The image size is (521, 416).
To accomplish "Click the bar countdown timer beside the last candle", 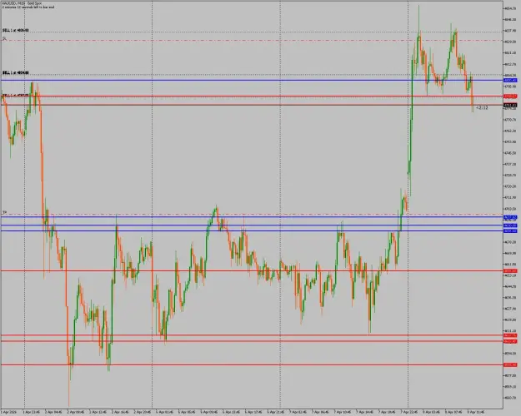I will click(x=482, y=108).
